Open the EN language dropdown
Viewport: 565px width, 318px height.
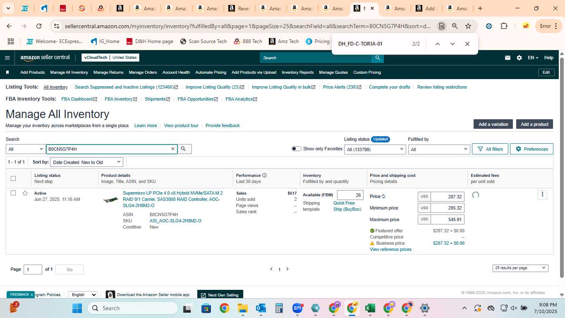[x=533, y=58]
